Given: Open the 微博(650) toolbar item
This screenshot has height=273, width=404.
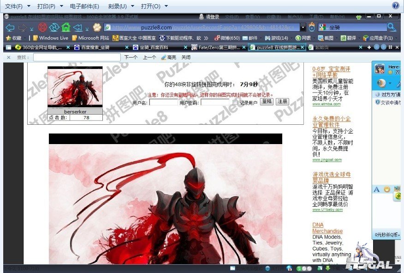Looking at the screenshot, I should (x=227, y=38).
